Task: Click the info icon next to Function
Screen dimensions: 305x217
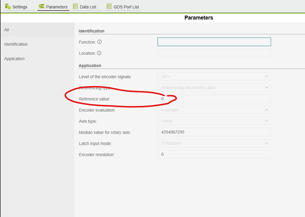Action: click(x=99, y=42)
